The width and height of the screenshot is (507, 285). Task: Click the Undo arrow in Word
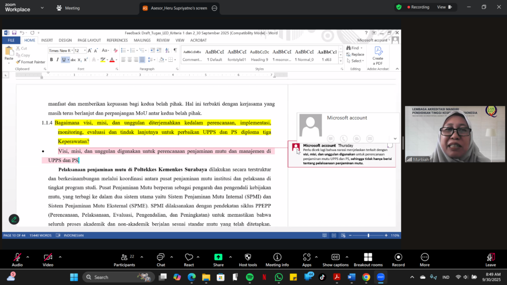click(22, 33)
